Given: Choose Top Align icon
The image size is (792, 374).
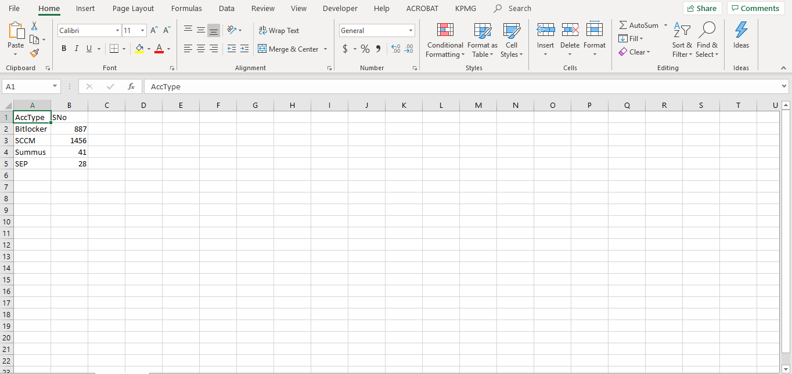Looking at the screenshot, I should tap(188, 30).
